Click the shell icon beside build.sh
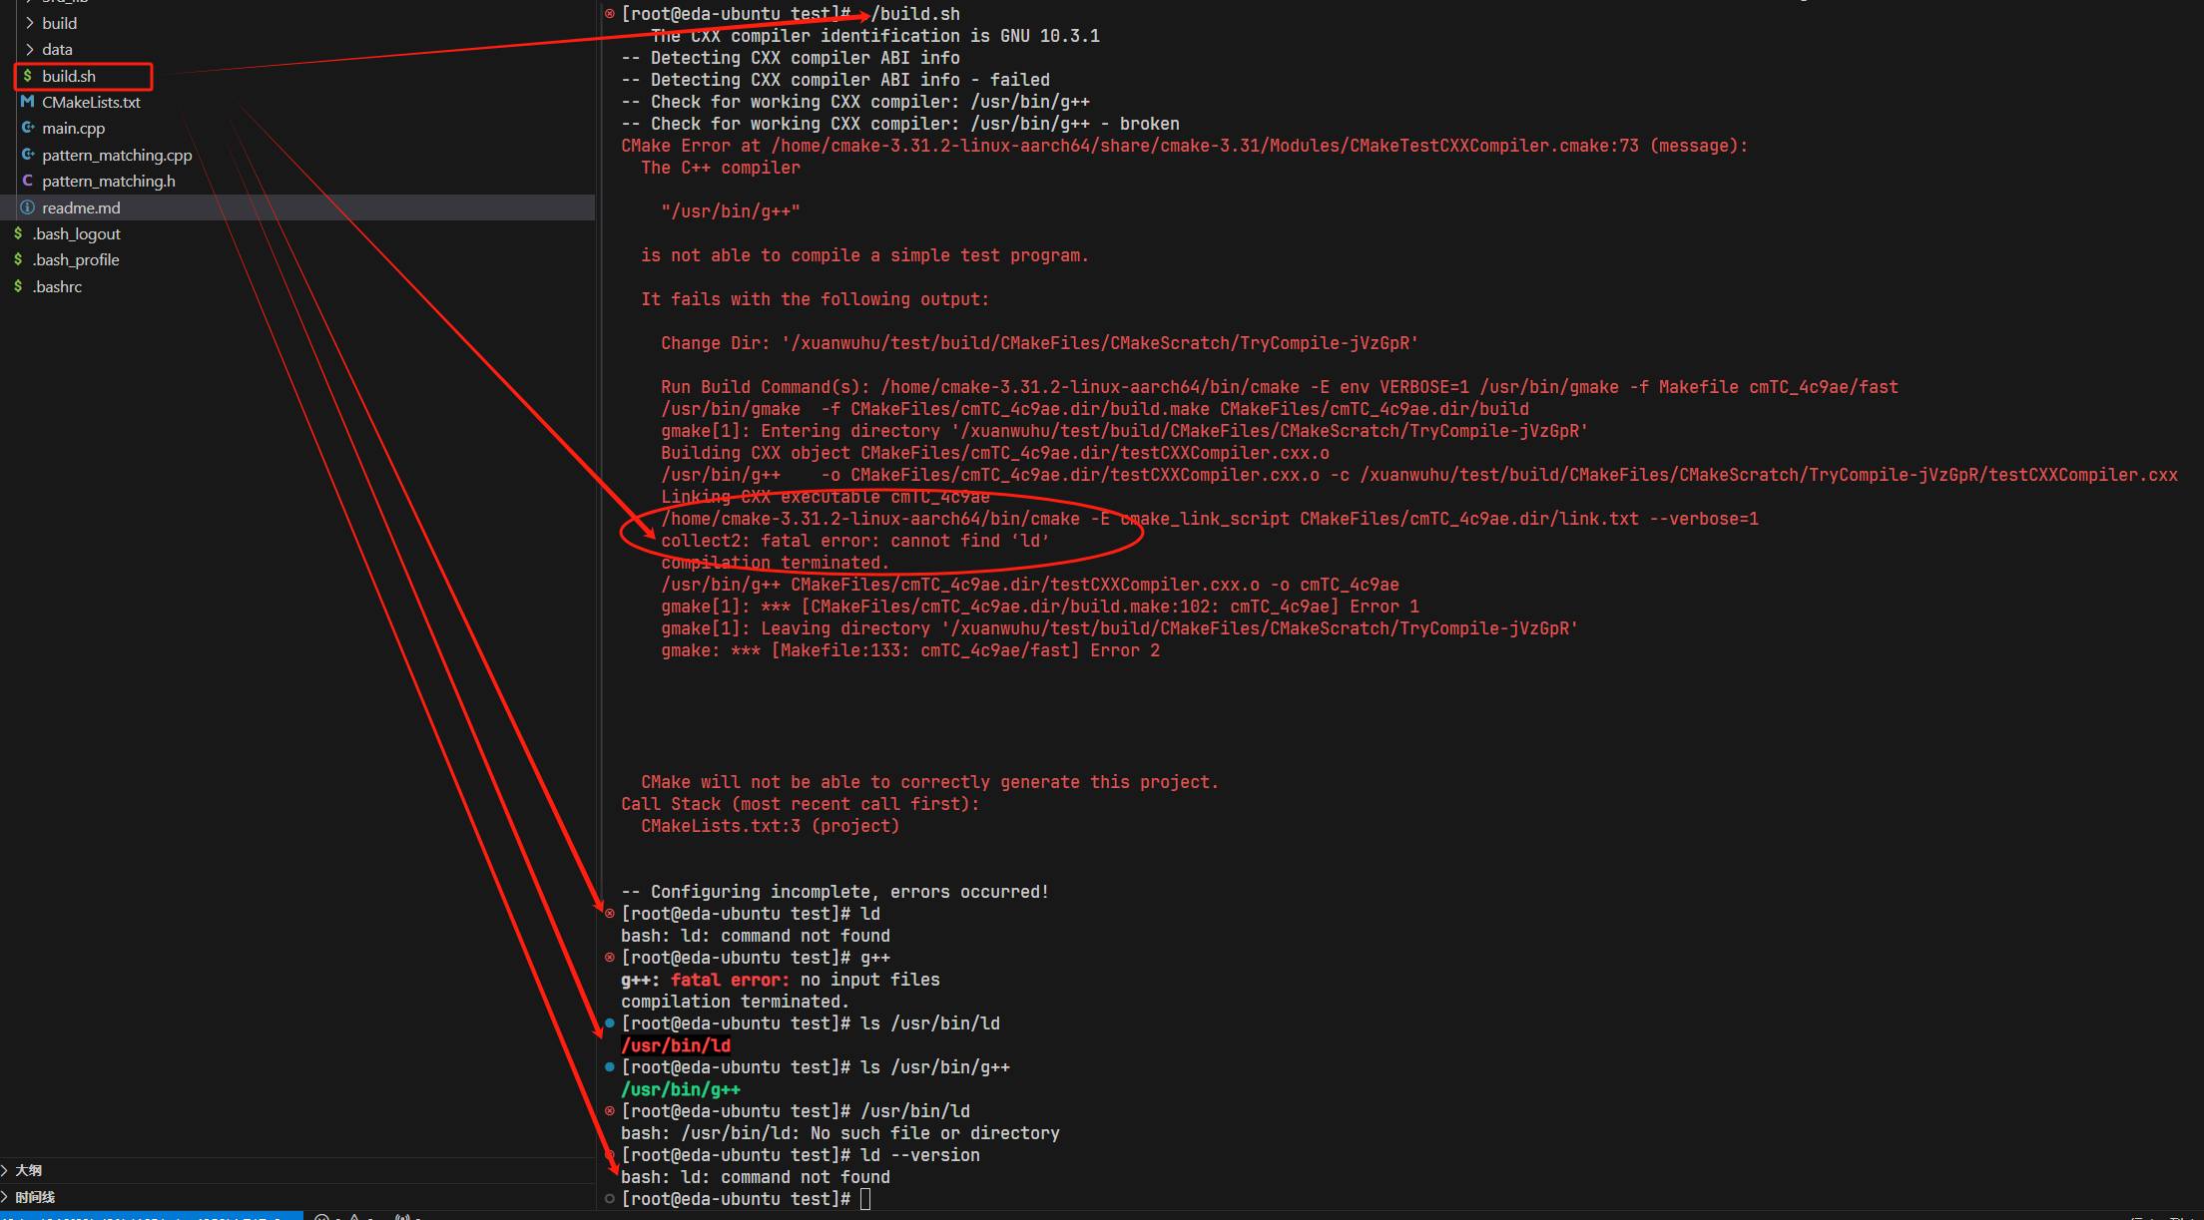The width and height of the screenshot is (2204, 1220). point(27,76)
